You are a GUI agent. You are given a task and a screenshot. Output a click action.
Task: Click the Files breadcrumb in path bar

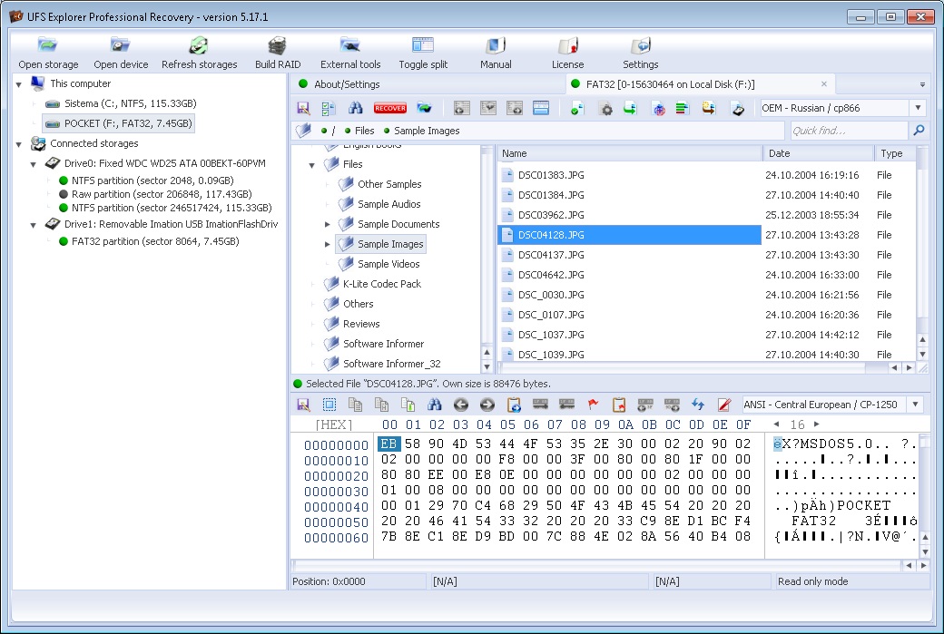364,131
